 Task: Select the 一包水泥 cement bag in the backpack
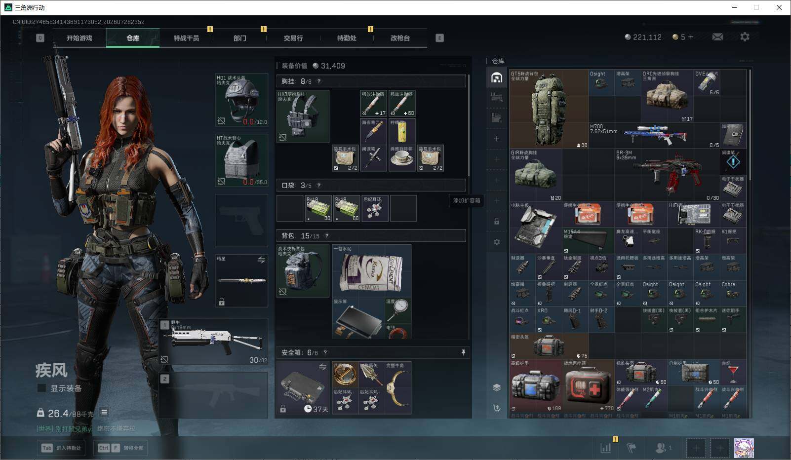[x=372, y=270]
